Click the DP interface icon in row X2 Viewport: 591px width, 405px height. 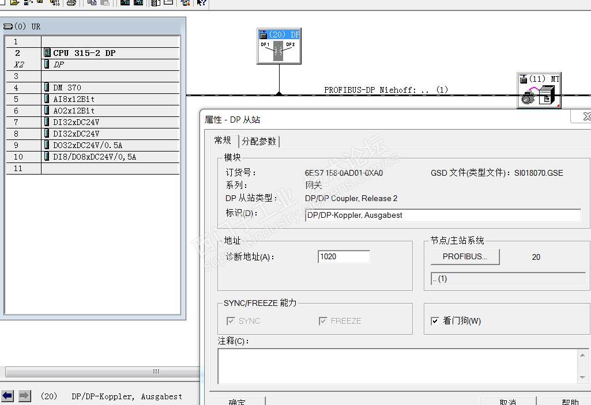(47, 64)
